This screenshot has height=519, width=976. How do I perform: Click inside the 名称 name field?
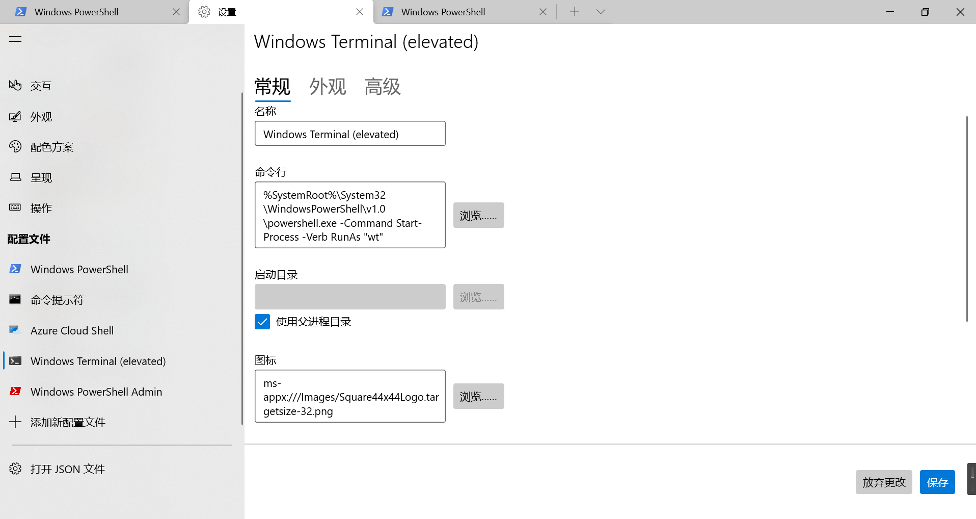click(x=349, y=133)
